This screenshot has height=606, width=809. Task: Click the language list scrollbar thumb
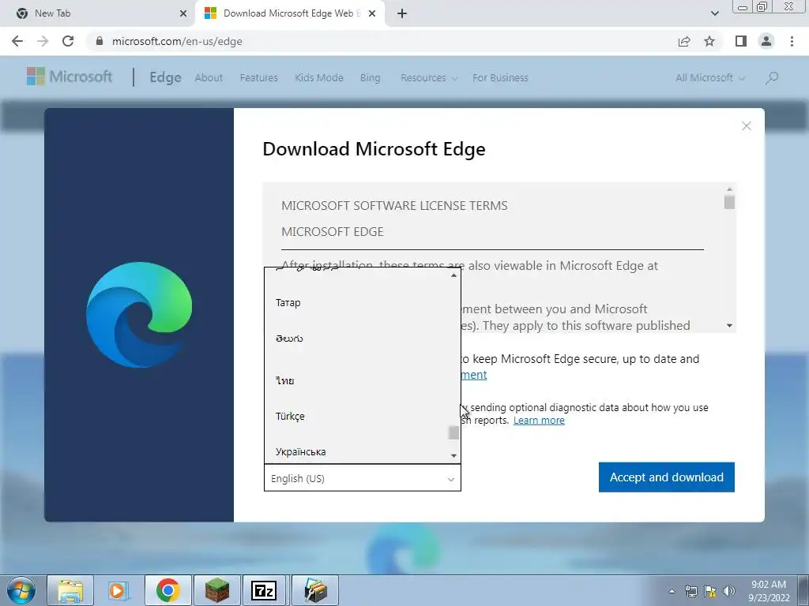point(453,433)
